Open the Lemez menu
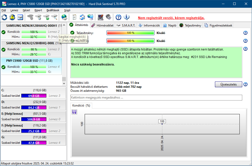Viewport: 252px width, 166px height. click(14, 10)
